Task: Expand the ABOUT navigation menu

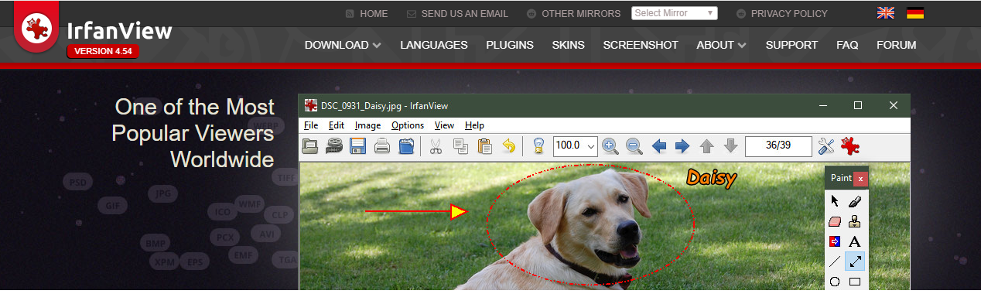Action: [x=721, y=45]
